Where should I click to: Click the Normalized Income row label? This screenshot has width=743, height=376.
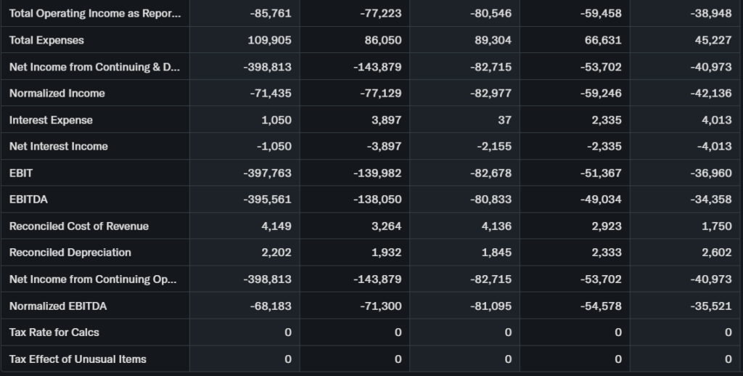pyautogui.click(x=57, y=93)
